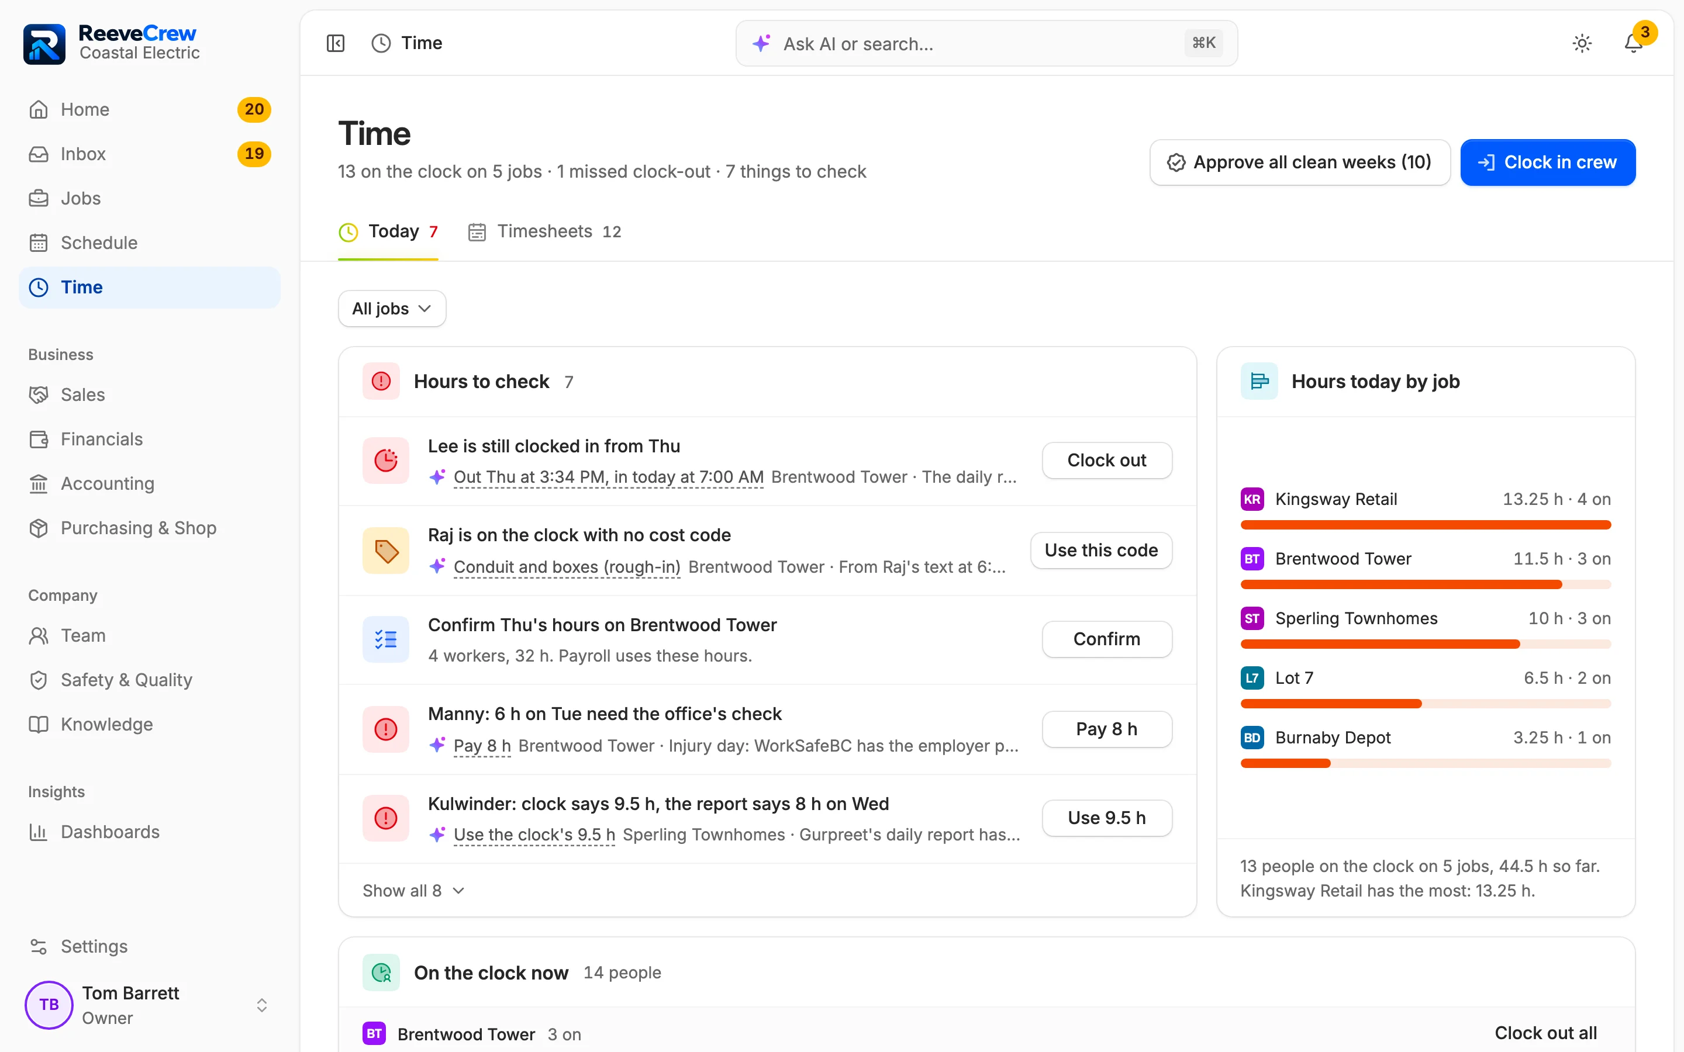Viewport: 1684px width, 1052px height.
Task: Click Use this code for Raj
Action: point(1101,551)
